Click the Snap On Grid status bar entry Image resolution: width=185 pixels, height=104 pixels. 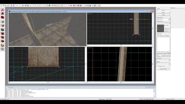[170, 99]
